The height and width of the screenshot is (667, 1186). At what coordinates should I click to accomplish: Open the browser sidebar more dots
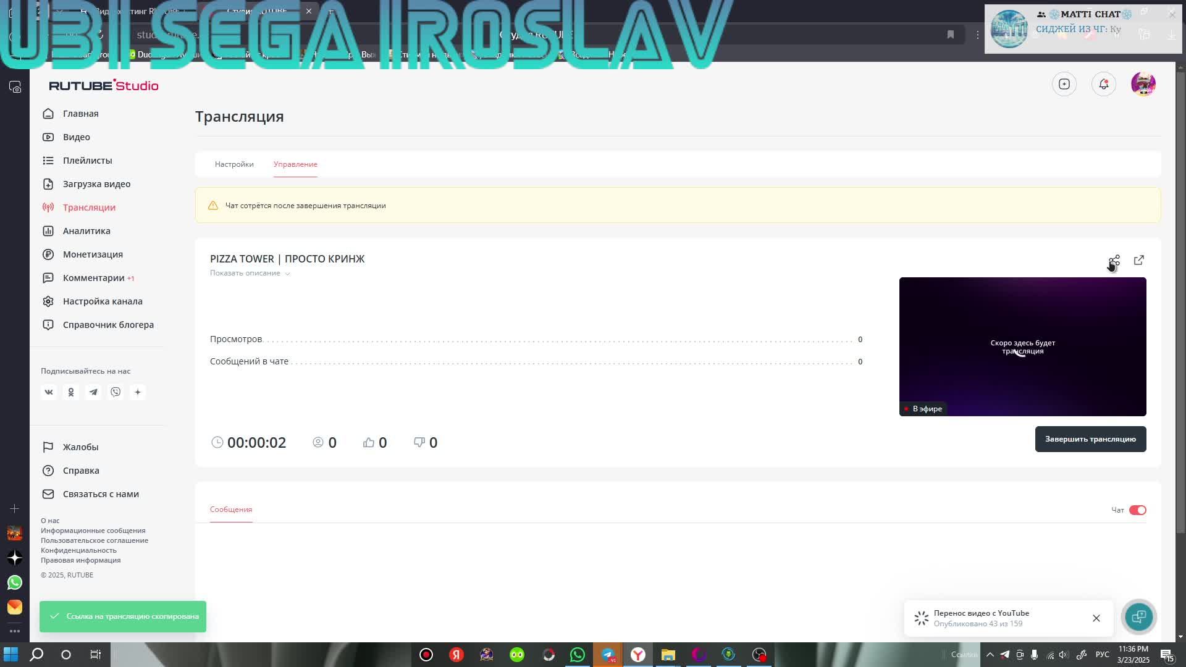coord(15,631)
